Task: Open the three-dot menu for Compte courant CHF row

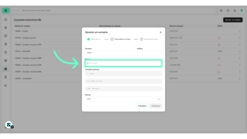Action: 240,45
